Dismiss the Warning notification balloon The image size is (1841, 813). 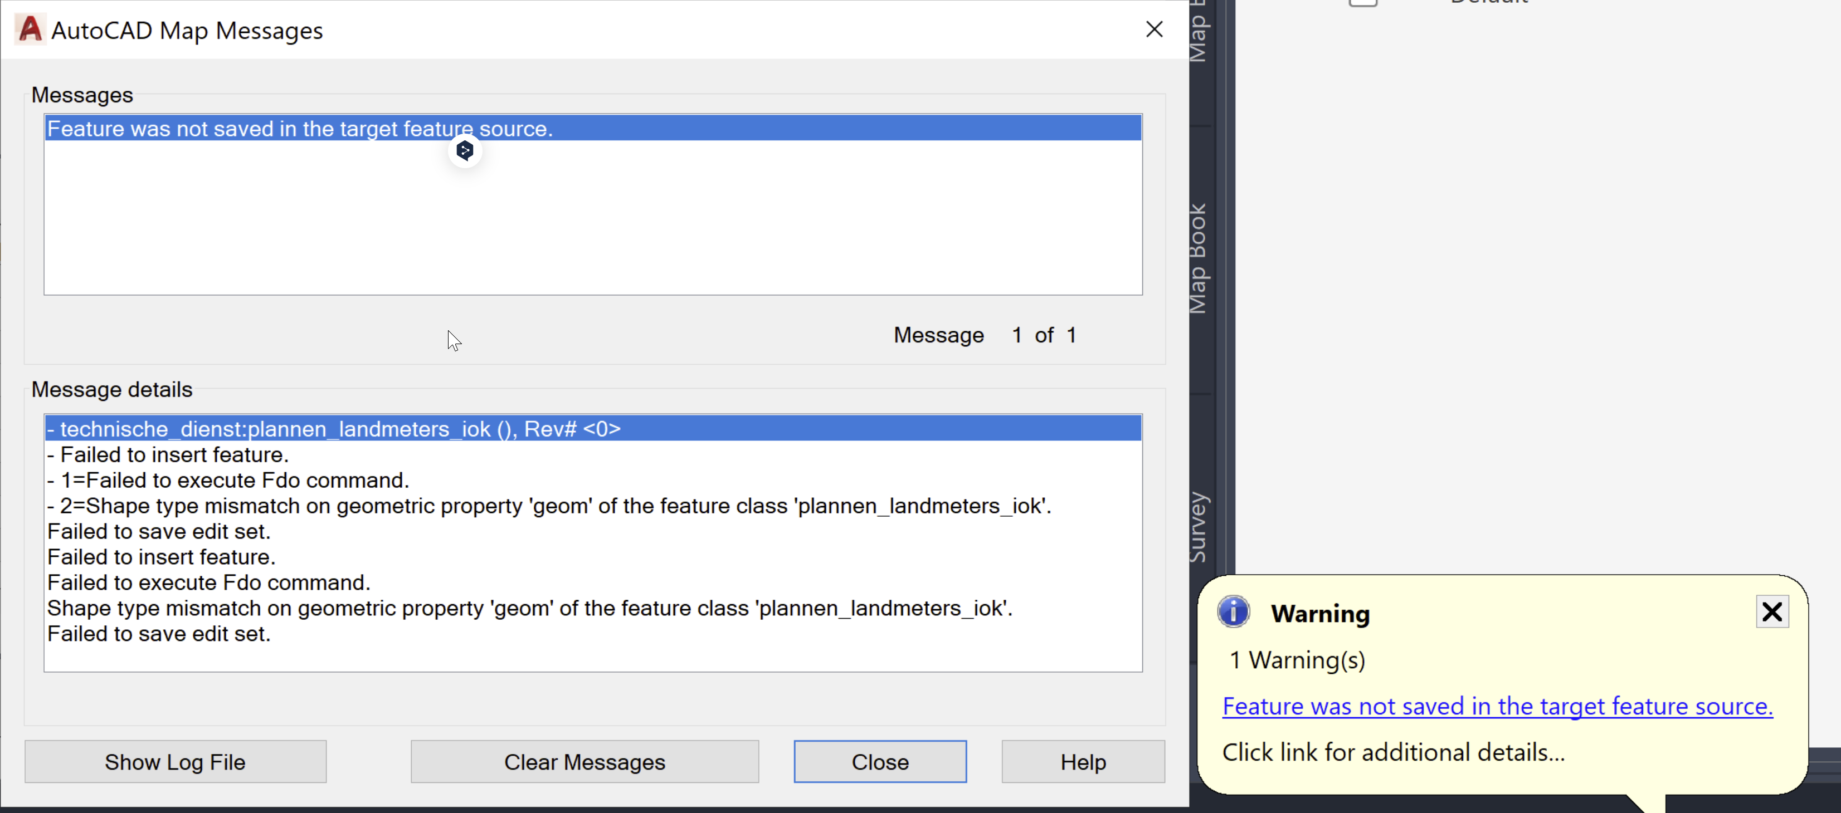(1772, 611)
